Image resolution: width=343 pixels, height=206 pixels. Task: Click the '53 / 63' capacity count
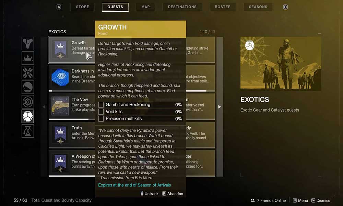pyautogui.click(x=20, y=200)
